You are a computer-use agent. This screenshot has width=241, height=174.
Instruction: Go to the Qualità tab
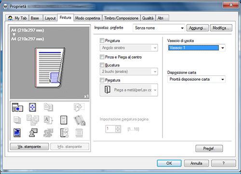[x=148, y=18]
